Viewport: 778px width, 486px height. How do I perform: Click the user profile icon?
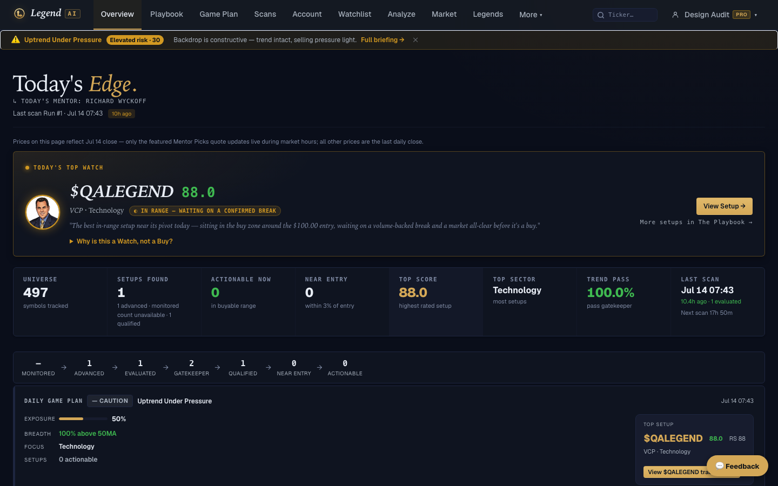click(x=675, y=15)
